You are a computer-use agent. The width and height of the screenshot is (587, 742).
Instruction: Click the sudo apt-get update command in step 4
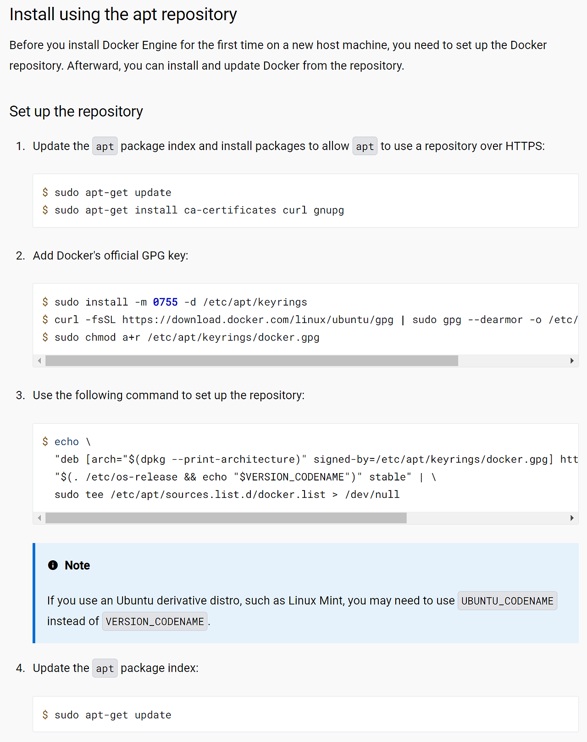(x=113, y=715)
